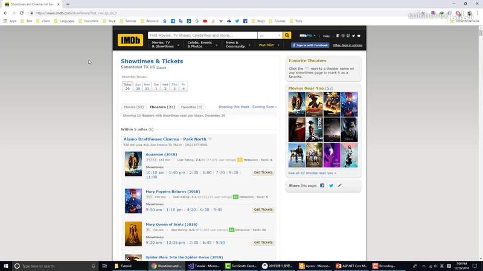The width and height of the screenshot is (483, 271).
Task: Open YouTube bookmark icon in bookmarks bar
Action: (205, 21)
